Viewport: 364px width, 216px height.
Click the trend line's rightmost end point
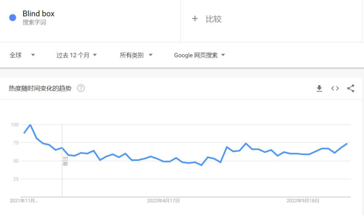click(347, 143)
